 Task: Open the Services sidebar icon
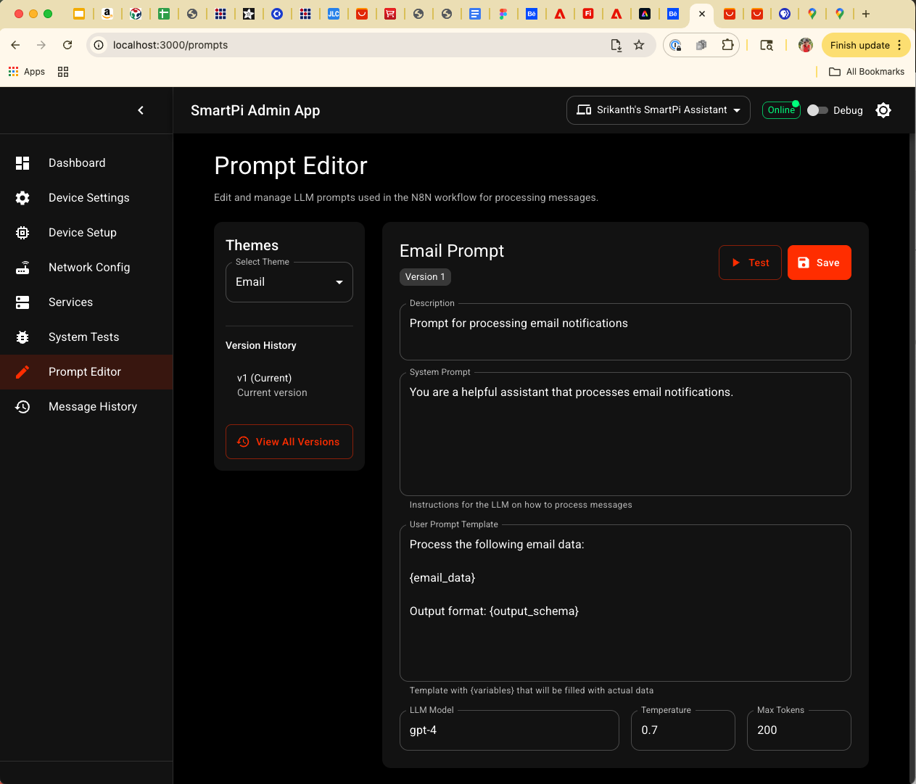22,302
